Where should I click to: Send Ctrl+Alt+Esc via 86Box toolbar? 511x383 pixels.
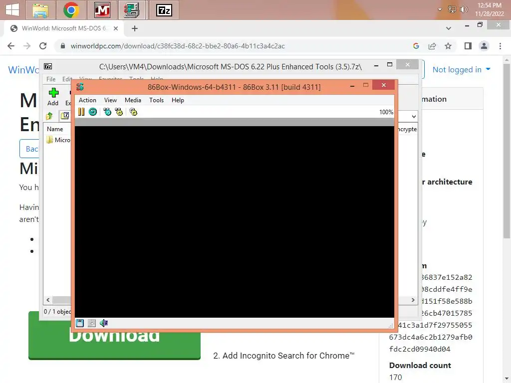119,112
